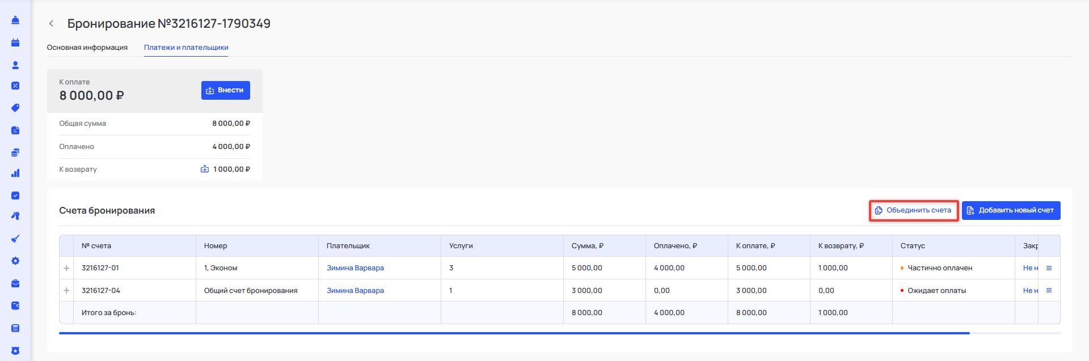
Task: Expand invoice row 3216127-04
Action: (66, 291)
